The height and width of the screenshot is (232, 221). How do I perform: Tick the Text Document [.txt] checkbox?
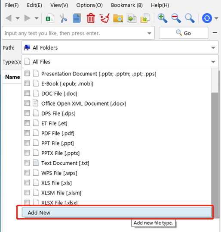27,163
